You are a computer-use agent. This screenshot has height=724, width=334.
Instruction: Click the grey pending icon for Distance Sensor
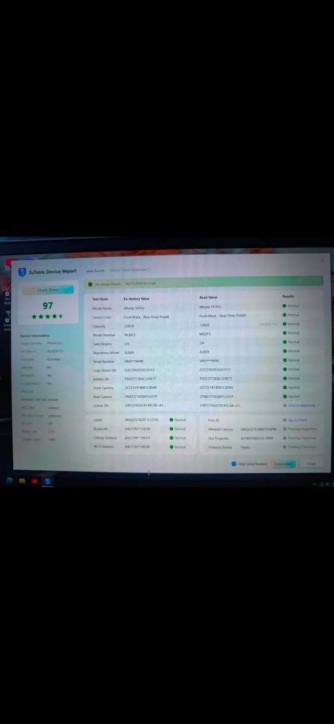click(284, 447)
